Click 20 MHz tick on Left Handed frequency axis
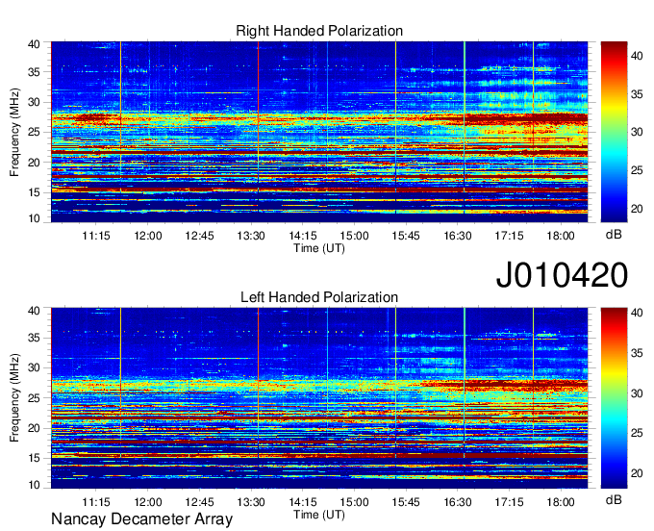 pyautogui.click(x=35, y=428)
